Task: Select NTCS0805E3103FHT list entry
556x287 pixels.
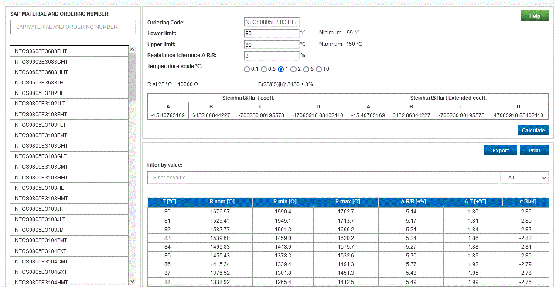Action: (69, 114)
